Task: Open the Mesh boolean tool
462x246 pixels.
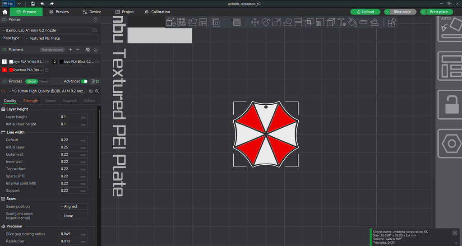Action: point(309,22)
